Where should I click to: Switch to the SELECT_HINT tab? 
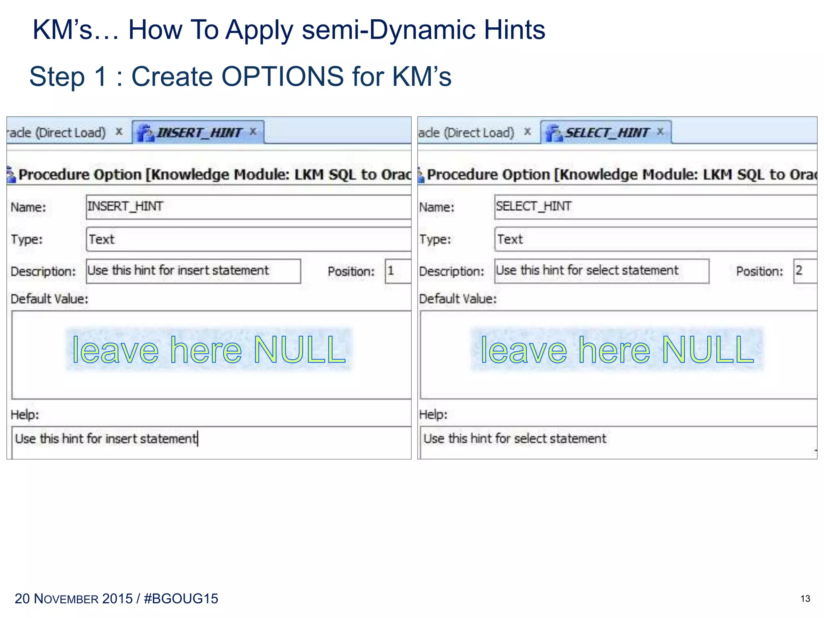pos(606,132)
